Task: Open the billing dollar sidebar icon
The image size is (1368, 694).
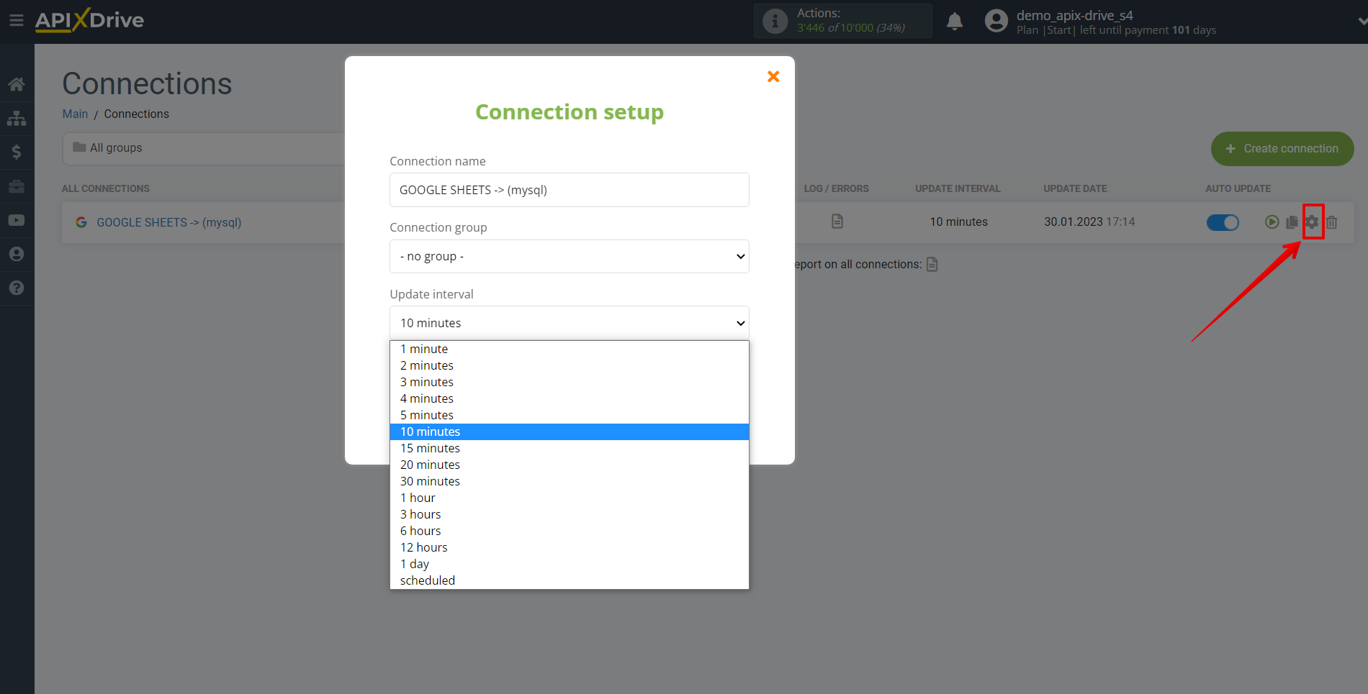Action: (x=17, y=152)
